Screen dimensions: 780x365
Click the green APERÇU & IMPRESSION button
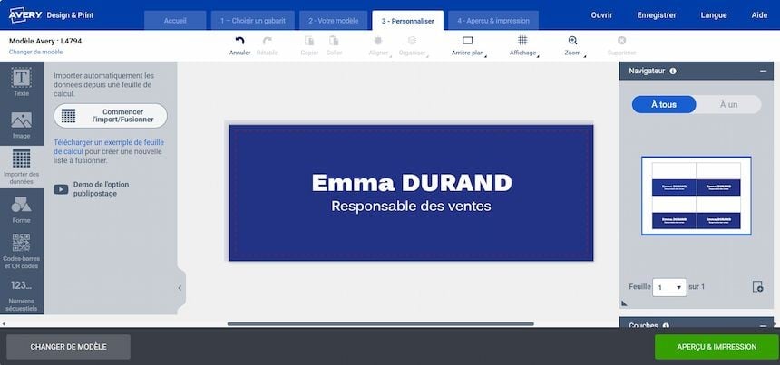(717, 347)
